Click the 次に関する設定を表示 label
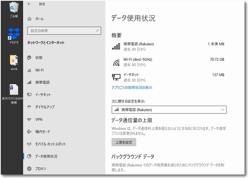248x178 pixels. tap(128, 101)
